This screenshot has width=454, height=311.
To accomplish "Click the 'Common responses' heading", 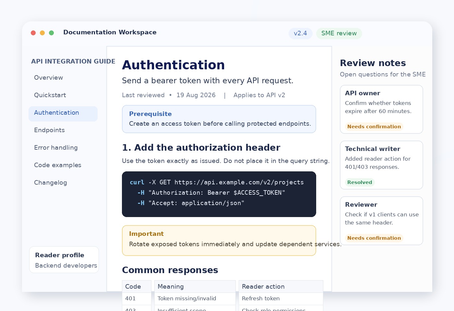I will 170,270.
